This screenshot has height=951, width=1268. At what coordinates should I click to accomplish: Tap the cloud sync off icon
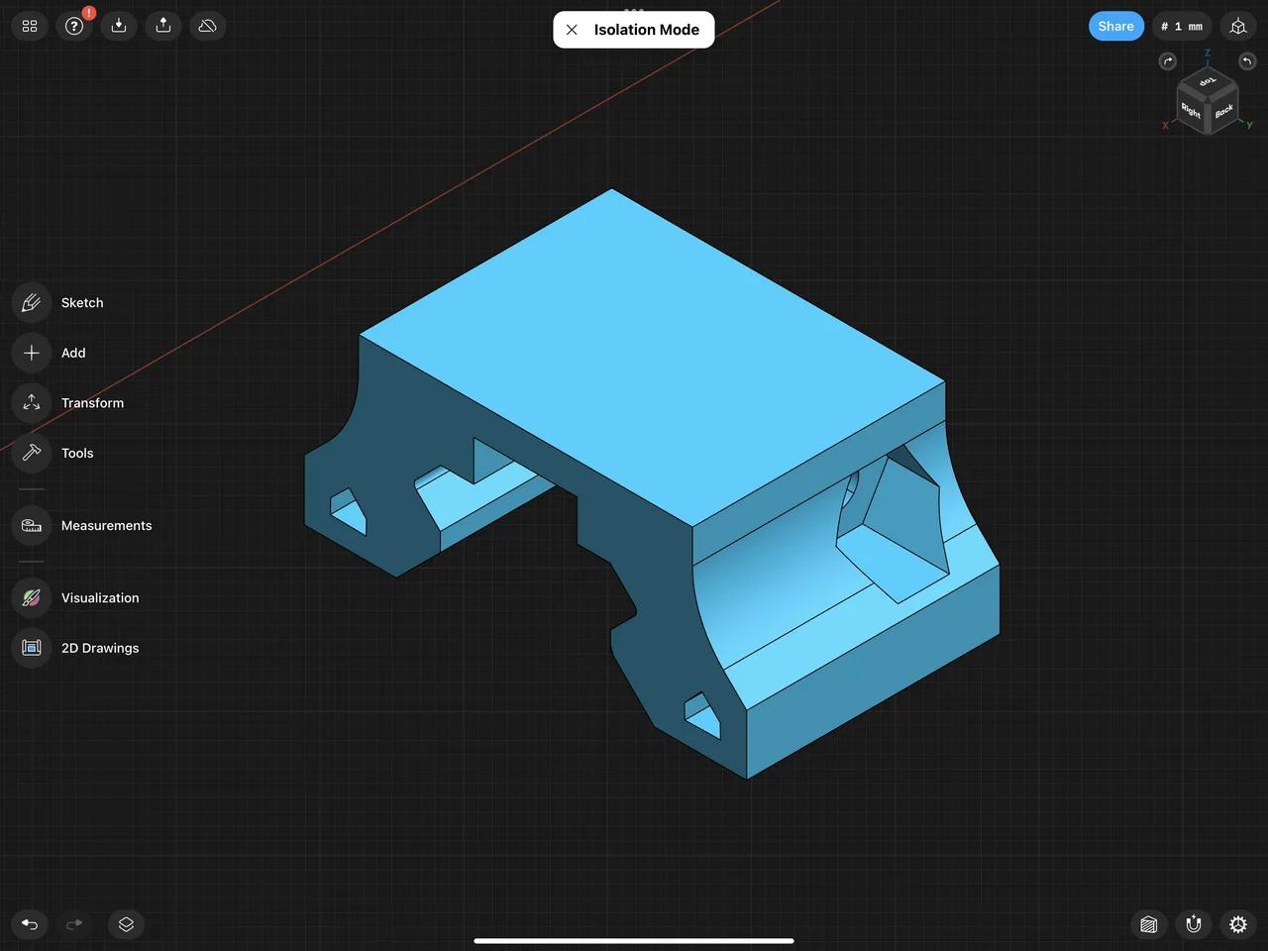coord(208,26)
